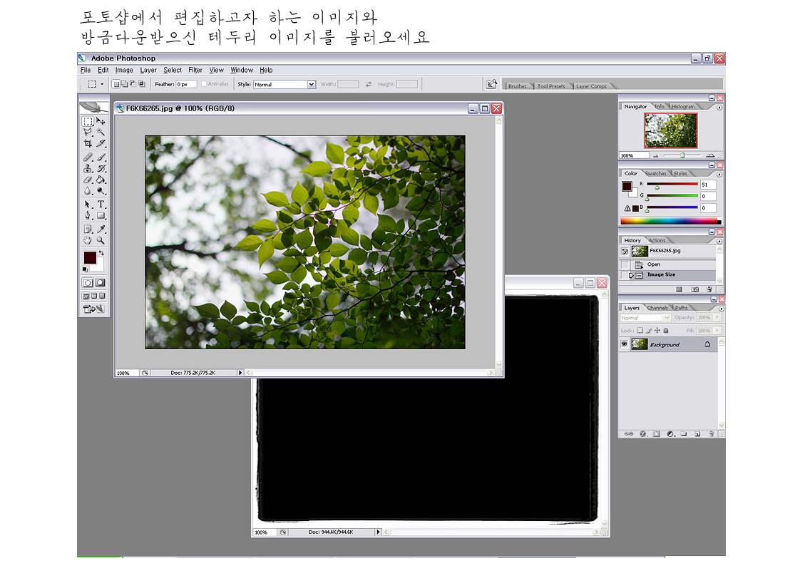Select the Eyedropper tool
This screenshot has width=810, height=568.
(101, 229)
